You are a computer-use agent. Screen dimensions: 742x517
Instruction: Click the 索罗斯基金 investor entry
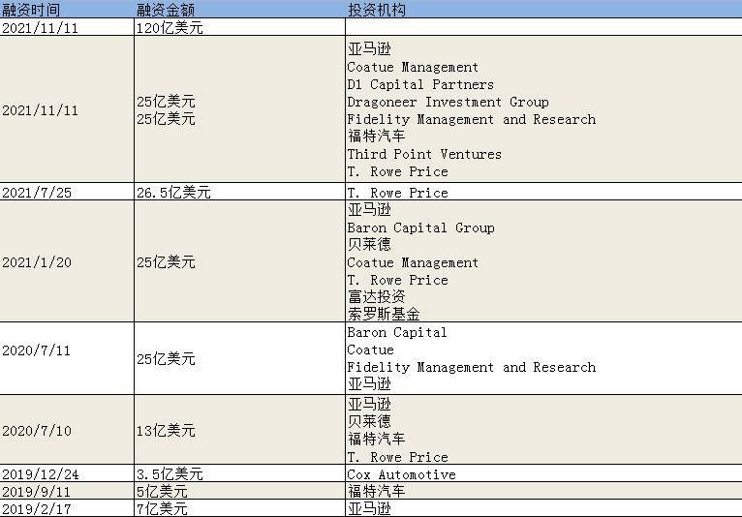(x=384, y=314)
